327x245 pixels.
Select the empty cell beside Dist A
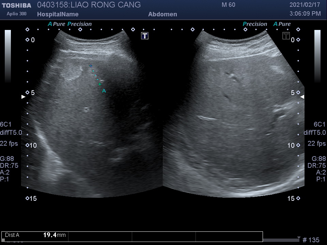coord(100,236)
